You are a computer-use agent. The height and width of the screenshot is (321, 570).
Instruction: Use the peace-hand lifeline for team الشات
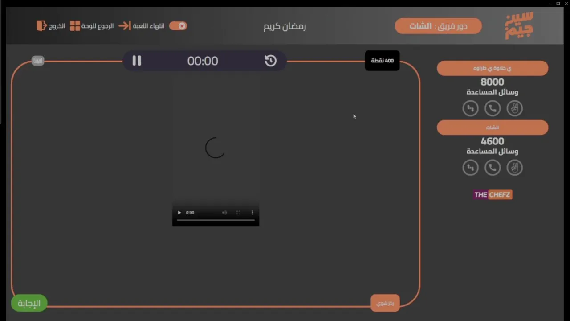515,168
